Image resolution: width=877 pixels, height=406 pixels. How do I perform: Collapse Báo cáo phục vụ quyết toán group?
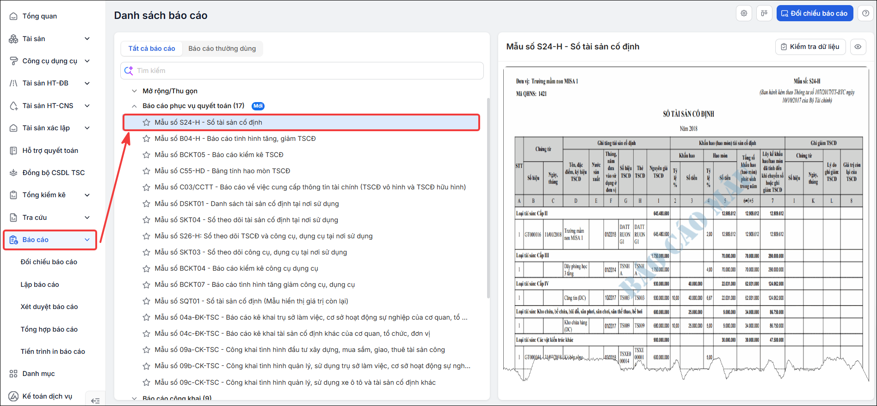(x=134, y=106)
